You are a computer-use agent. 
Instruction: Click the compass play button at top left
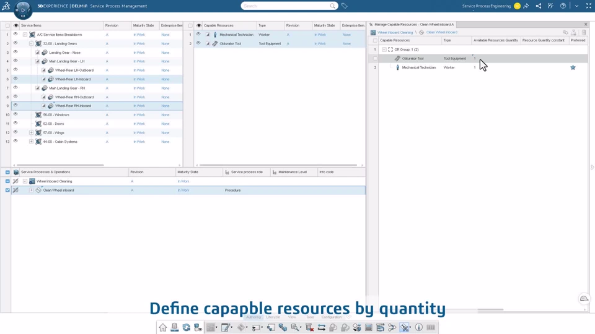point(23,11)
